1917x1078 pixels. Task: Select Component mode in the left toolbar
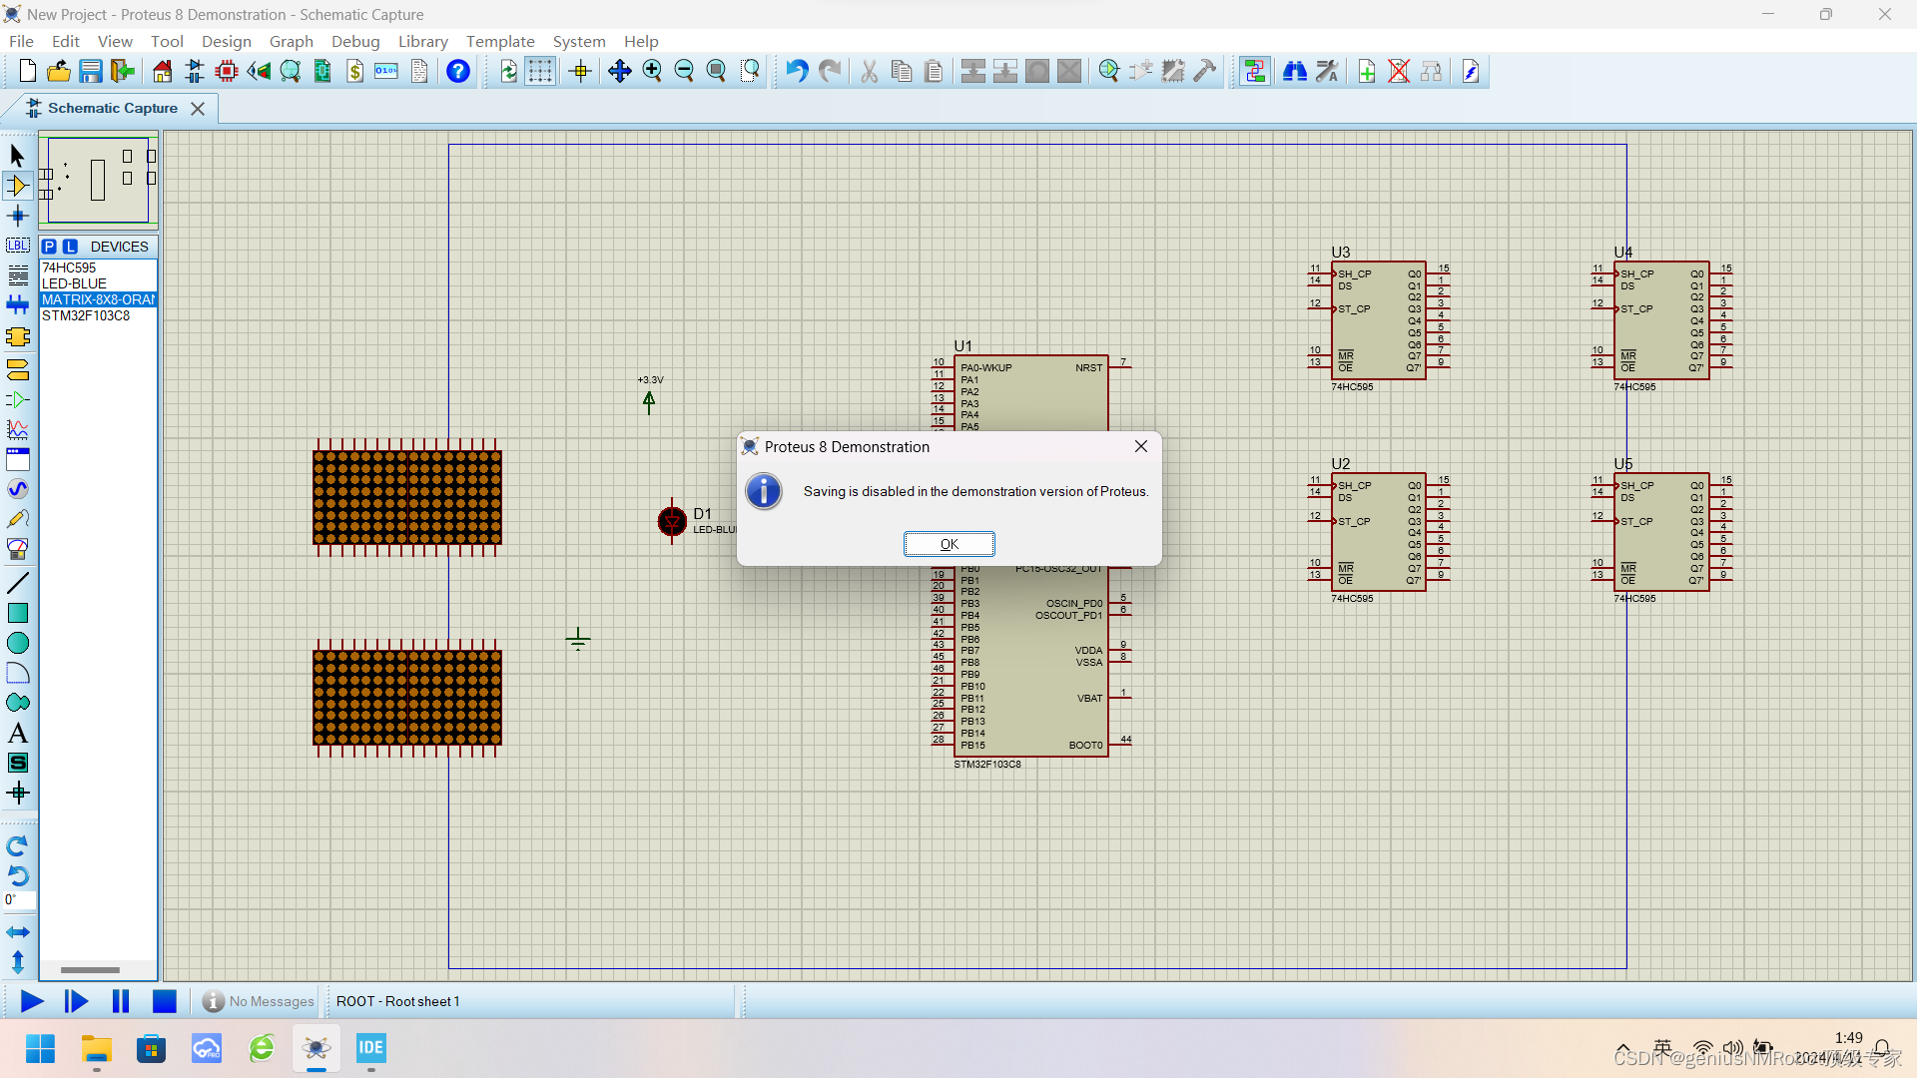[x=17, y=186]
